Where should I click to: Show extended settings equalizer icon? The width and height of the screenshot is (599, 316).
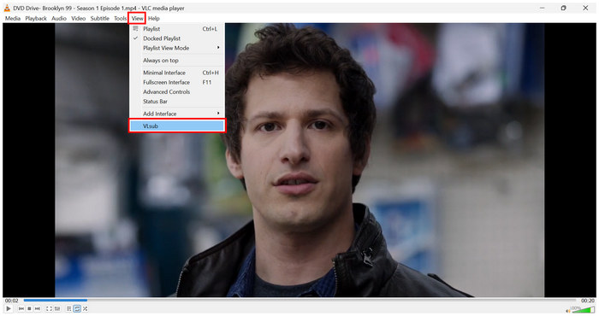pyautogui.click(x=57, y=308)
